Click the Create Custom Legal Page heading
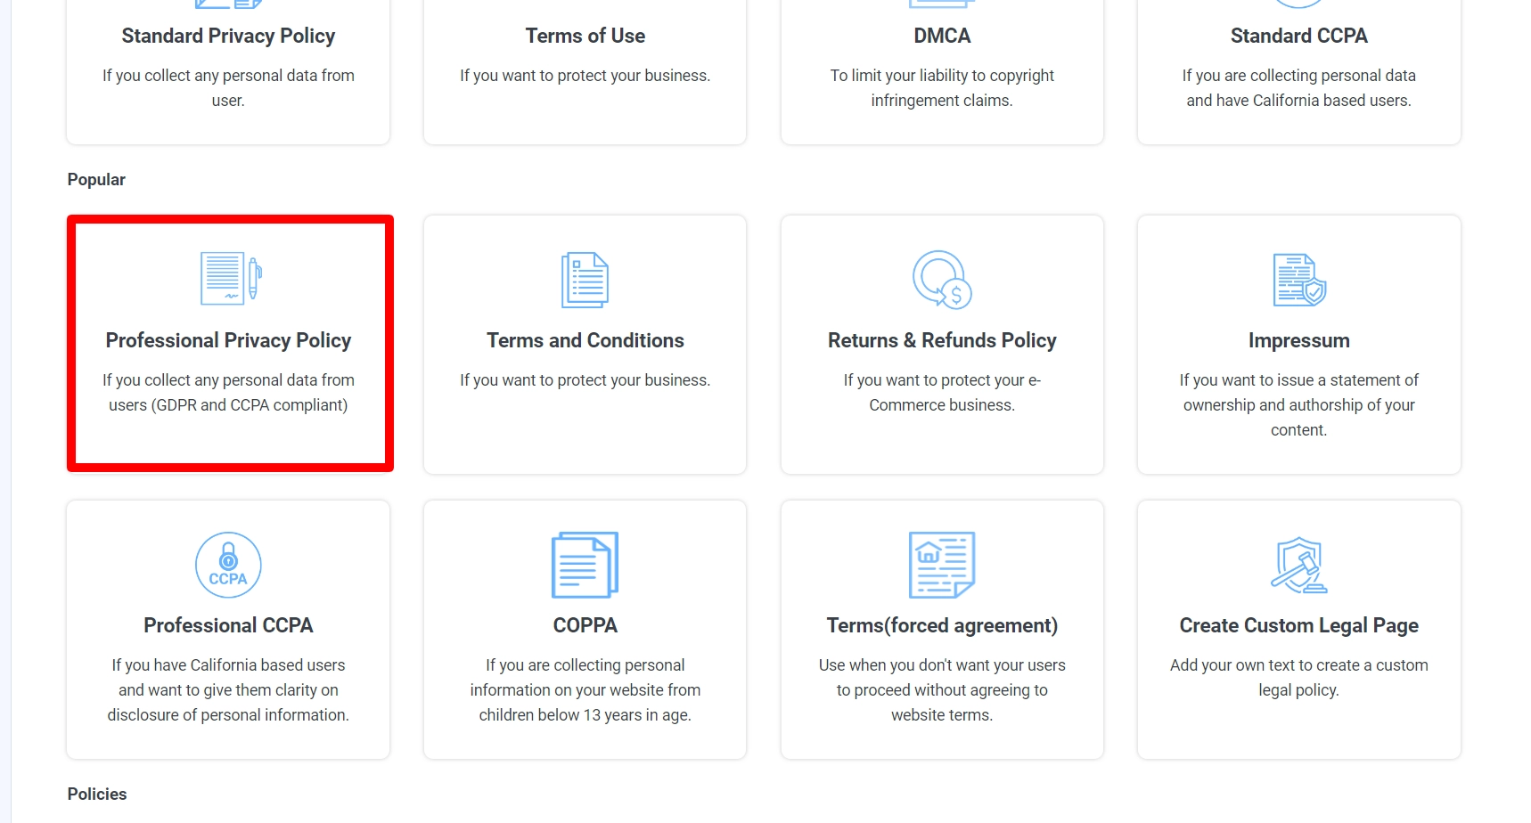Viewport: 1531px width, 823px height. click(1298, 625)
